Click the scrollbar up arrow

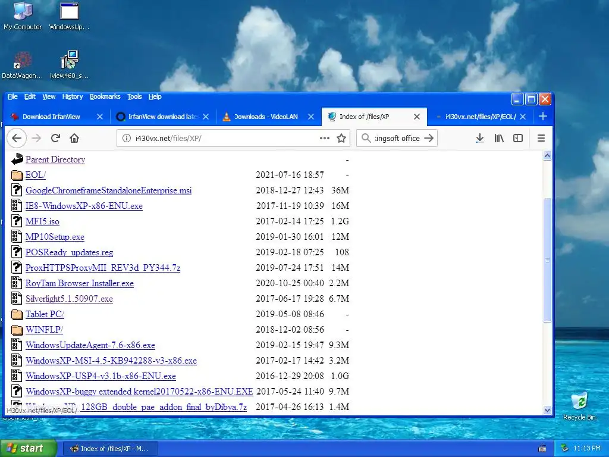[547, 156]
